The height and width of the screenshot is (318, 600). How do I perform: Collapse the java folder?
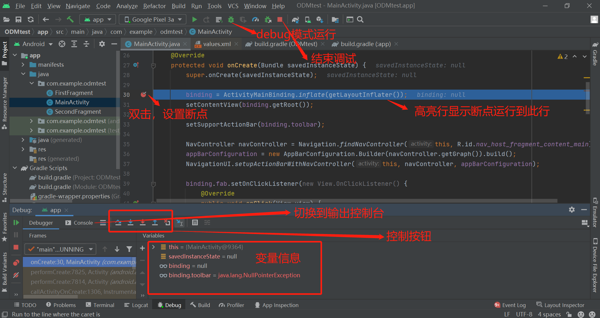tap(23, 74)
